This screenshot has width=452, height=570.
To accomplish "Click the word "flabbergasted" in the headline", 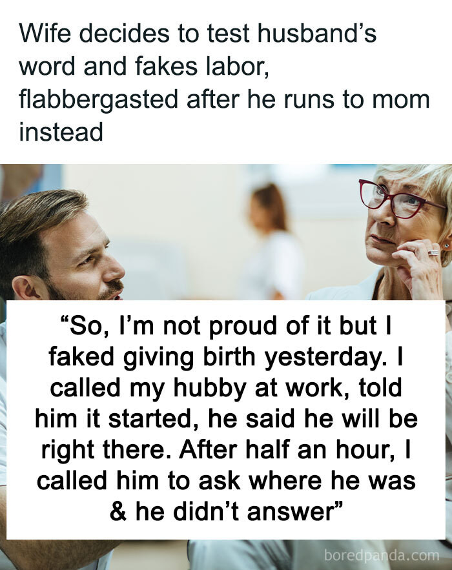I will 98,100.
